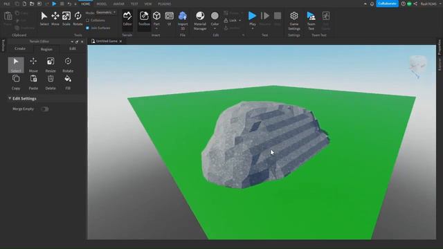Click the view orientation cube in viewport

(417, 66)
